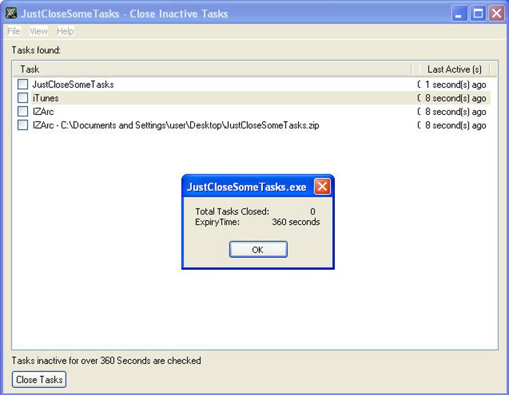Click the JustCloseSomeTasks.exe dialog title bar
The width and height of the screenshot is (509, 395).
[246, 187]
